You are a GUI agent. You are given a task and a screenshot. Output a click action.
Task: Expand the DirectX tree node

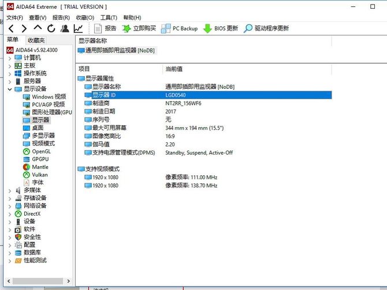tap(10, 214)
